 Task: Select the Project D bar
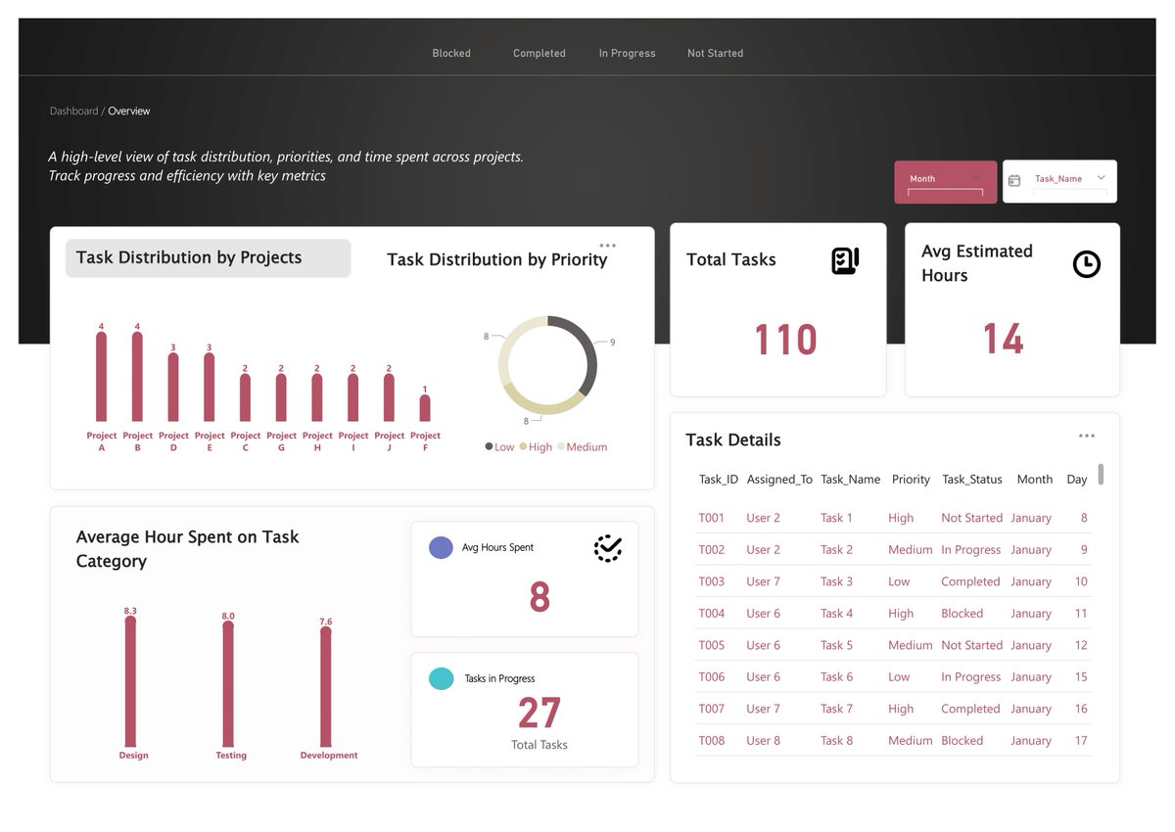173,388
